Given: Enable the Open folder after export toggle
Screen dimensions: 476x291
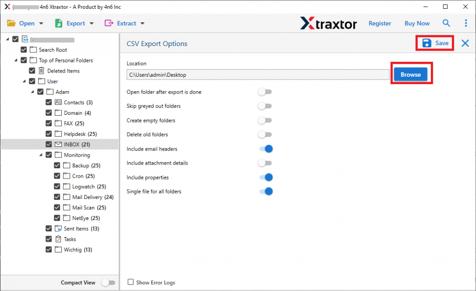Looking at the screenshot, I should pyautogui.click(x=265, y=92).
